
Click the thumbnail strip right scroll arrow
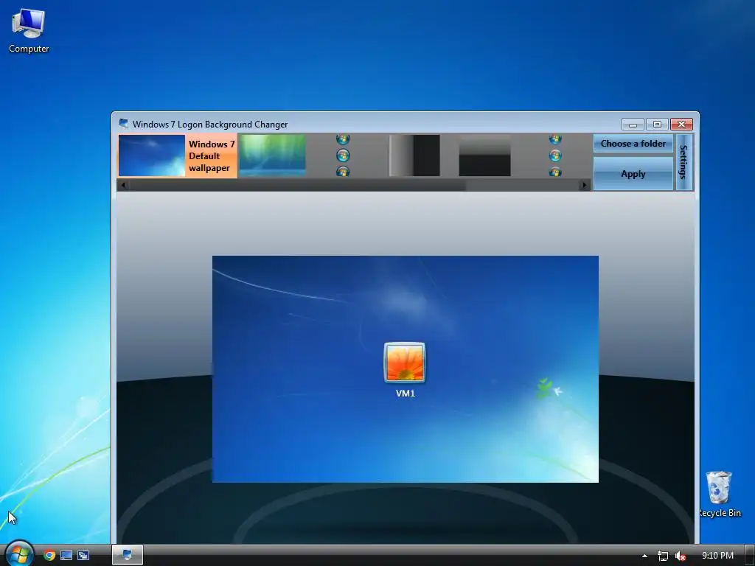click(x=585, y=185)
